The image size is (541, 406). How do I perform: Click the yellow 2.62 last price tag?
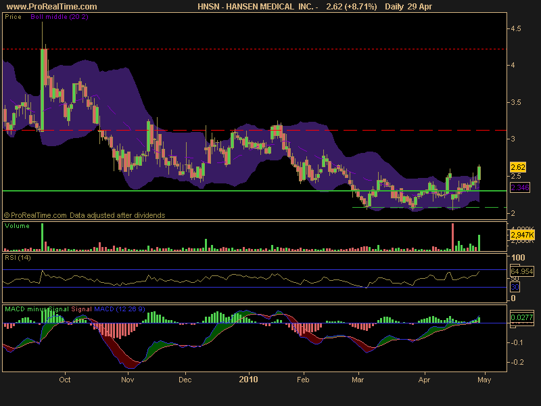click(x=518, y=167)
